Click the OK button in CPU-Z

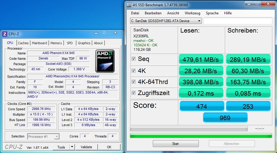[109, 147]
